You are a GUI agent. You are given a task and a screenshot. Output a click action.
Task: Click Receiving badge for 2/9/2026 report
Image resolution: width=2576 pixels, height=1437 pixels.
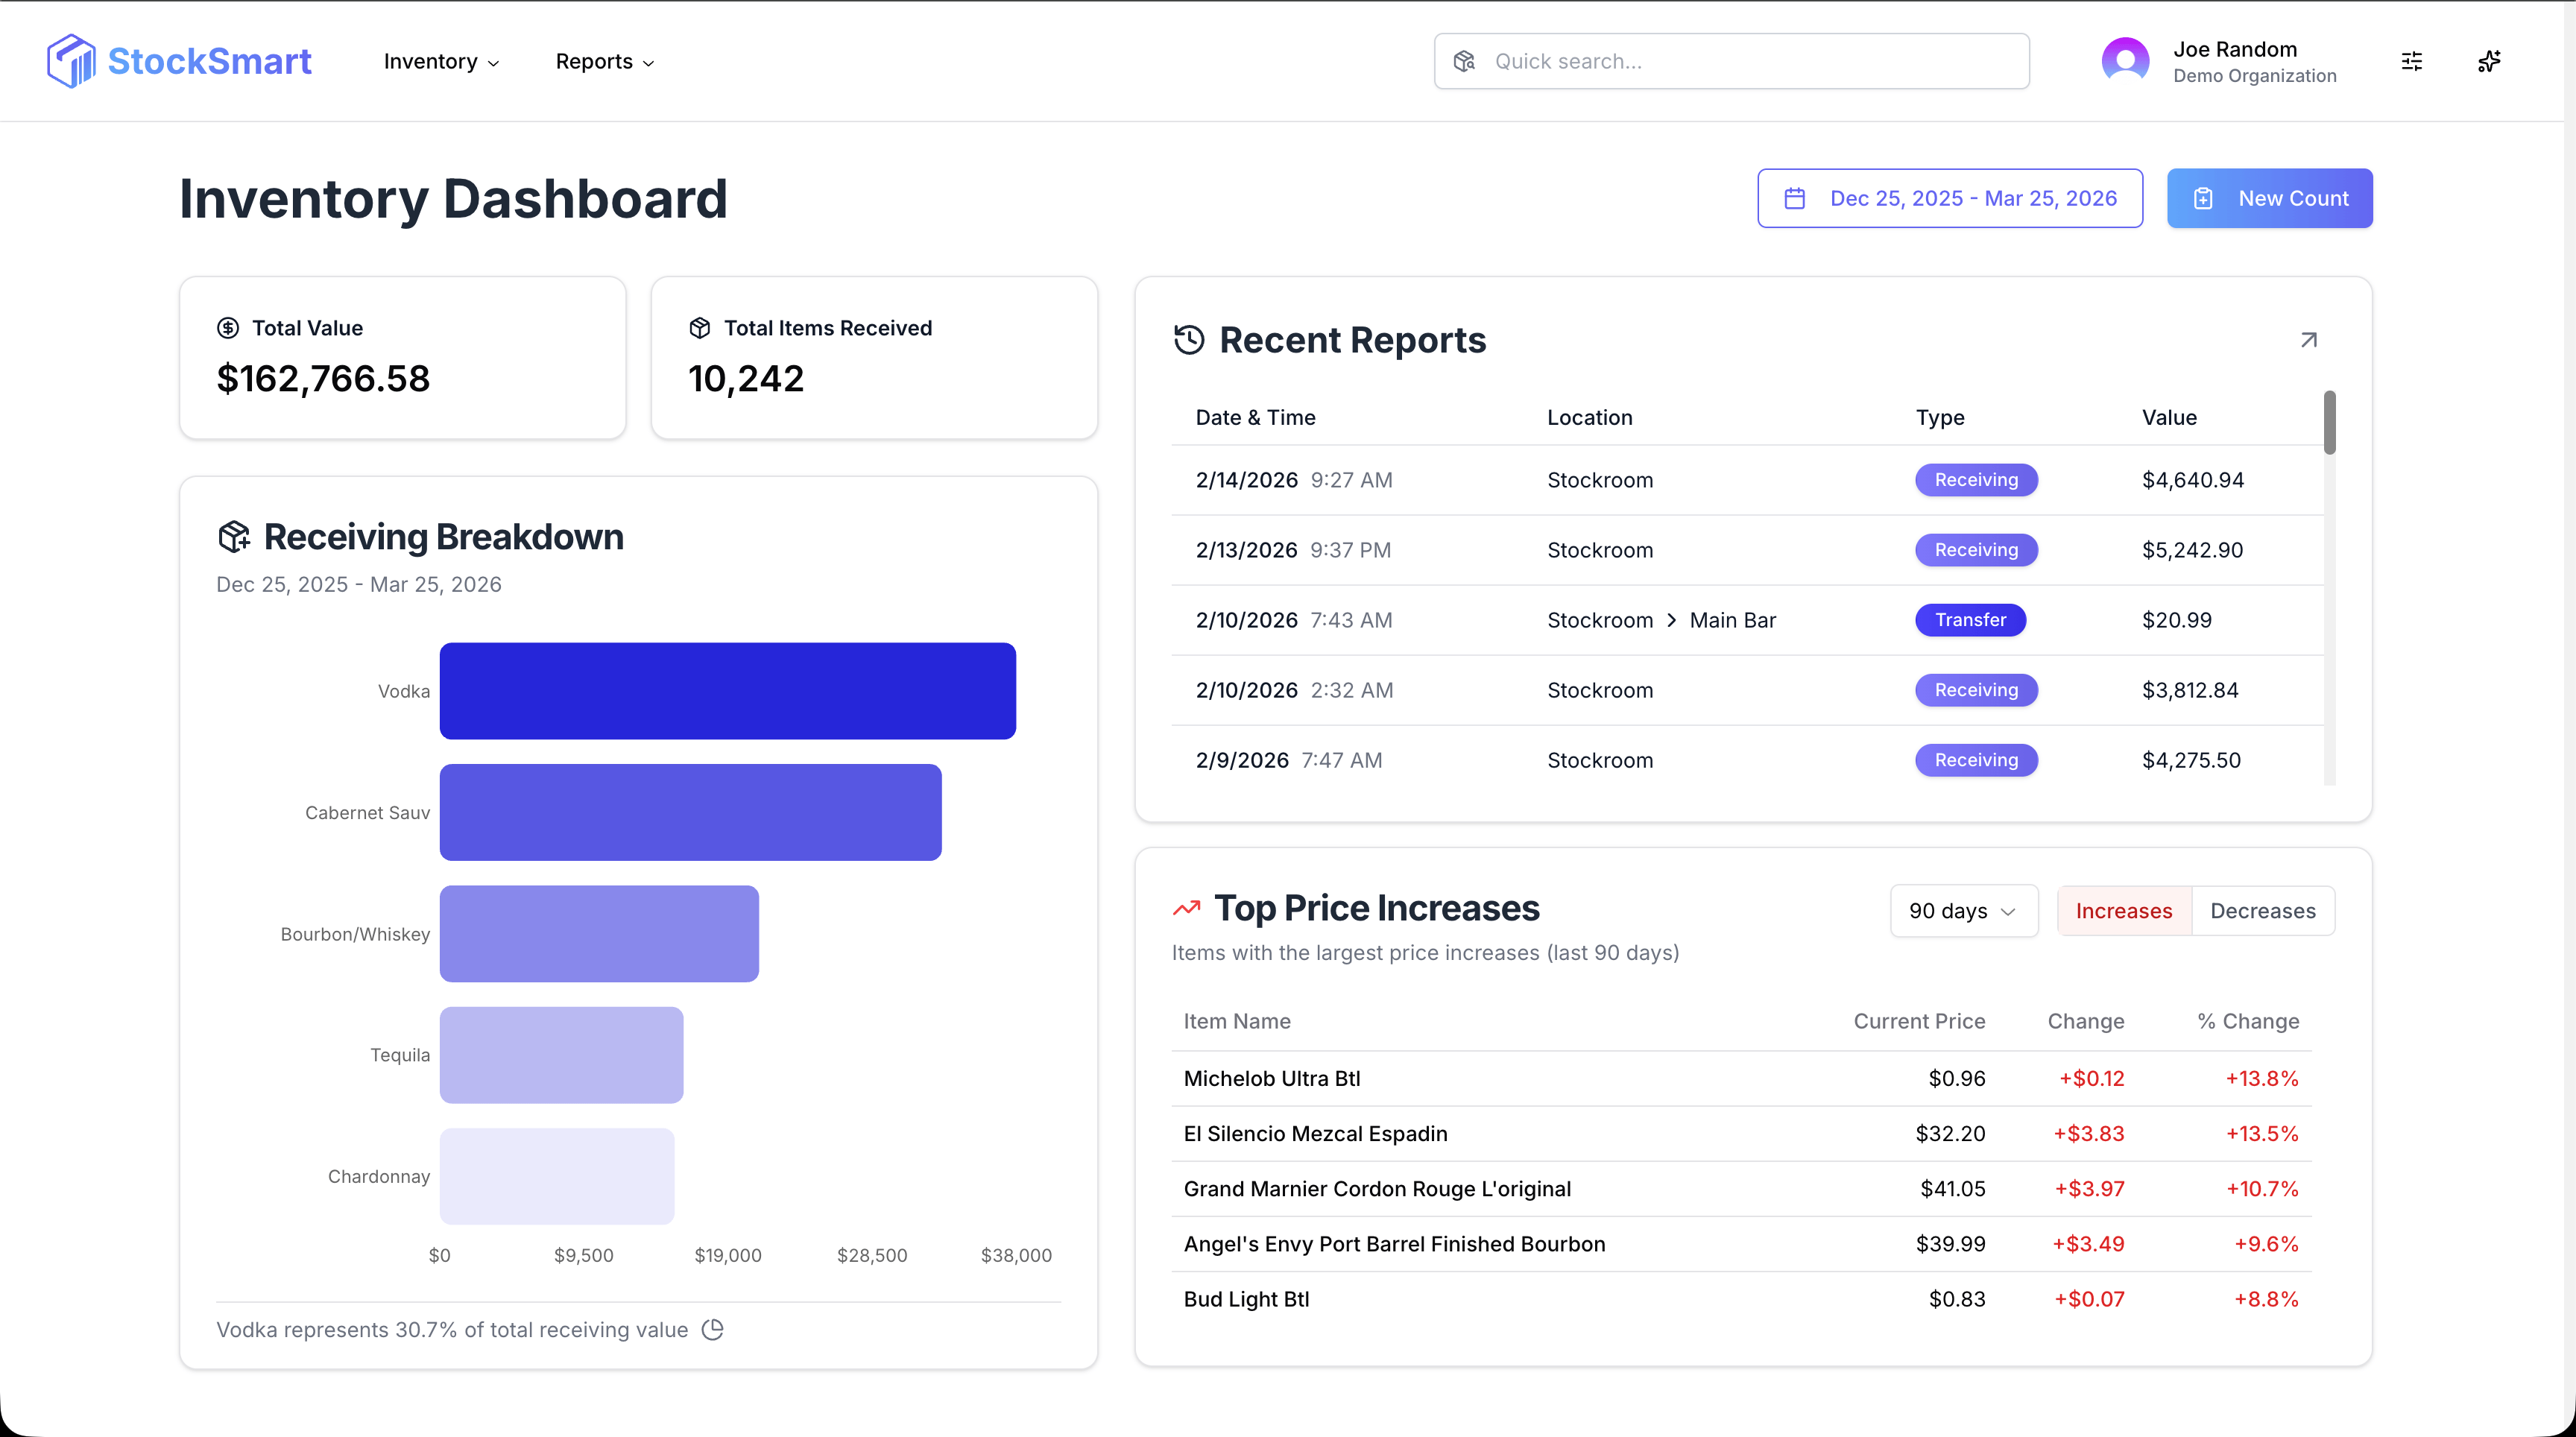coord(1976,760)
